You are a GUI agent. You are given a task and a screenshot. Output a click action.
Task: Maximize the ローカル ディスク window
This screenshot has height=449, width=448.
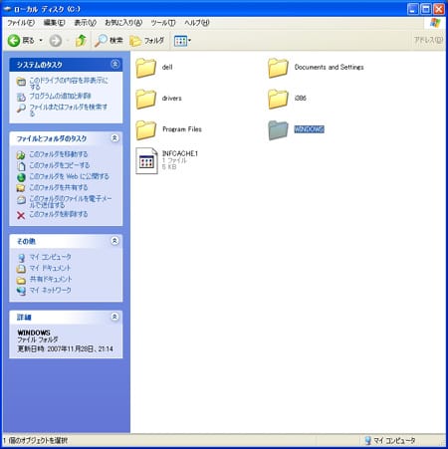pos(426,9)
